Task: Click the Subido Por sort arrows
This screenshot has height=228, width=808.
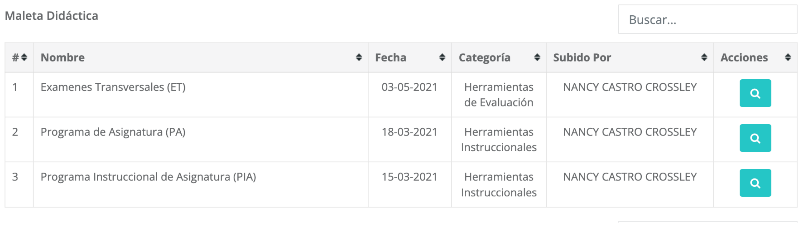Action: click(x=704, y=57)
